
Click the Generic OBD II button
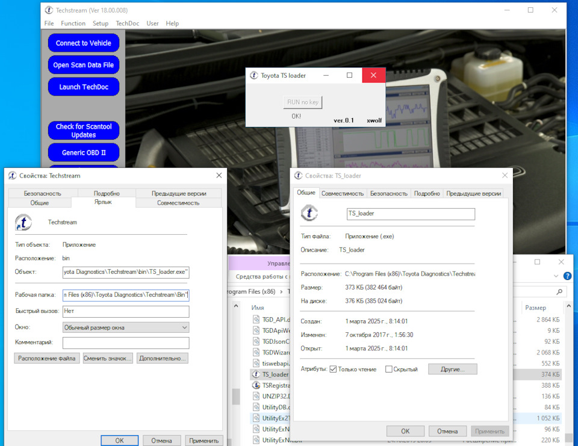coord(84,153)
